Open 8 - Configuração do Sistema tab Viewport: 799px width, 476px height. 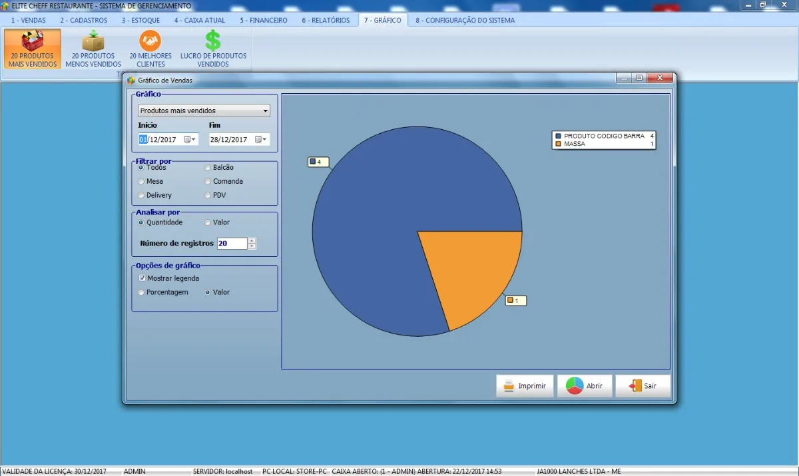(x=465, y=20)
